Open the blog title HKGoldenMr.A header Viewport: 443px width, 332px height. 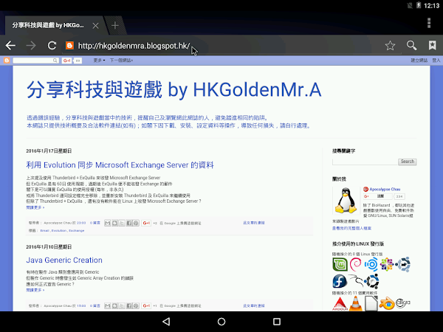[x=174, y=90]
